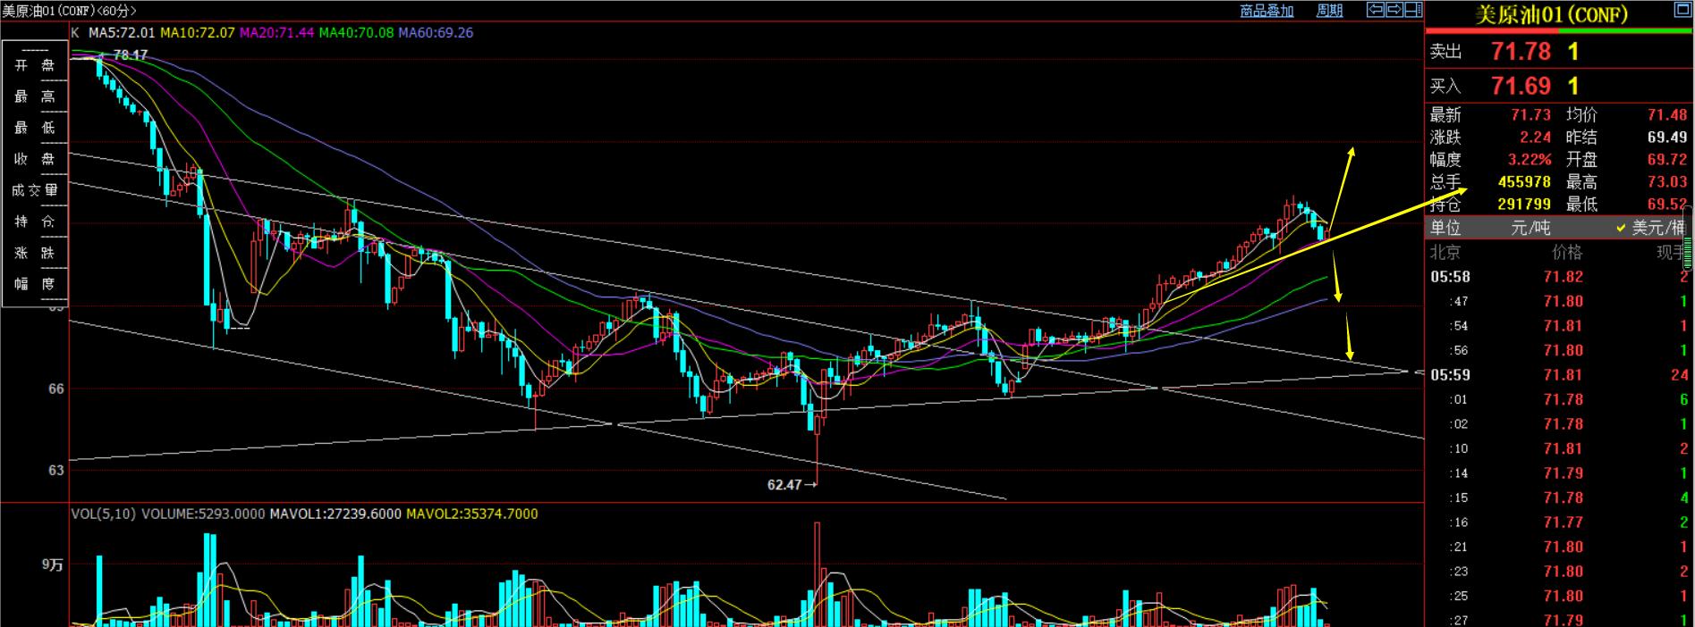Click the MA40:70.08 indicator label
The image size is (1695, 627).
[x=356, y=32]
